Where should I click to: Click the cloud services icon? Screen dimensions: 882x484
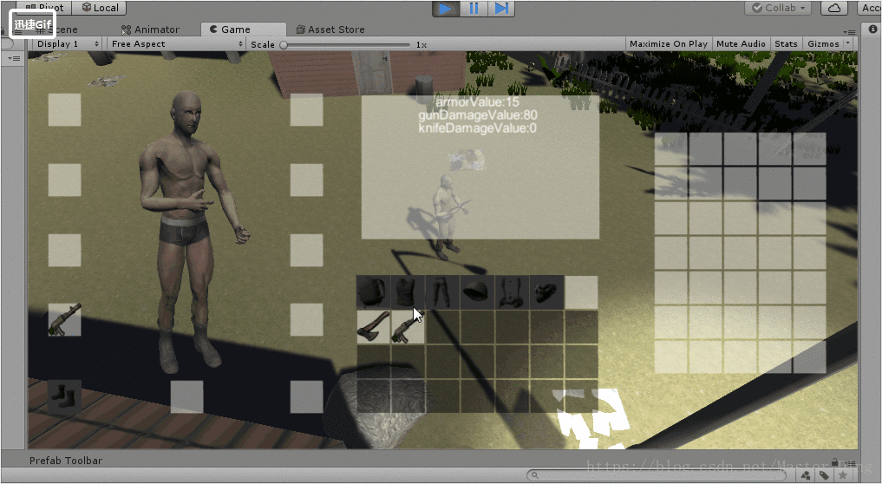point(835,8)
